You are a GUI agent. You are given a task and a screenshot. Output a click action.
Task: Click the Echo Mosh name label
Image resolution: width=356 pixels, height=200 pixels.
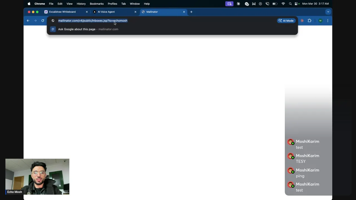point(14,192)
